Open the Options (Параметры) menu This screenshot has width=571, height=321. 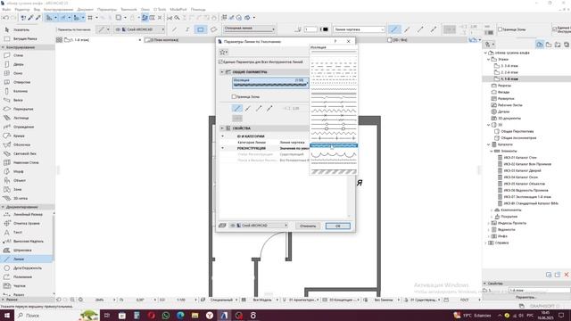tap(107, 10)
